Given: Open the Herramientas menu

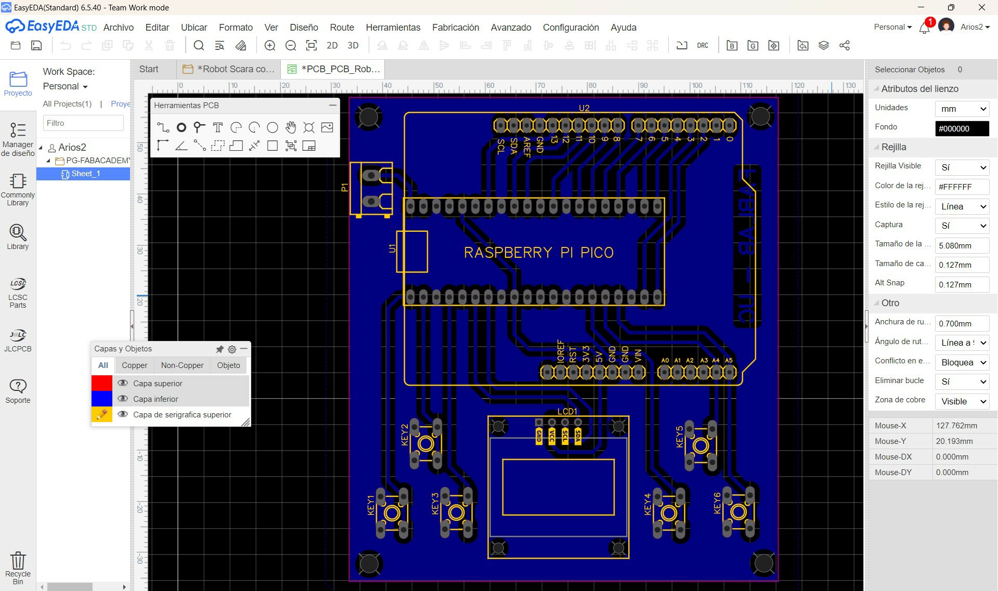Looking at the screenshot, I should click(x=393, y=28).
